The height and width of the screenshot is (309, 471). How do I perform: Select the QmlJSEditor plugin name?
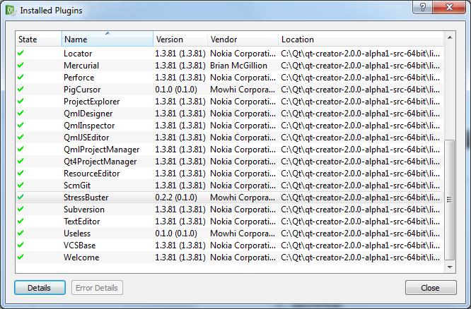click(x=86, y=138)
